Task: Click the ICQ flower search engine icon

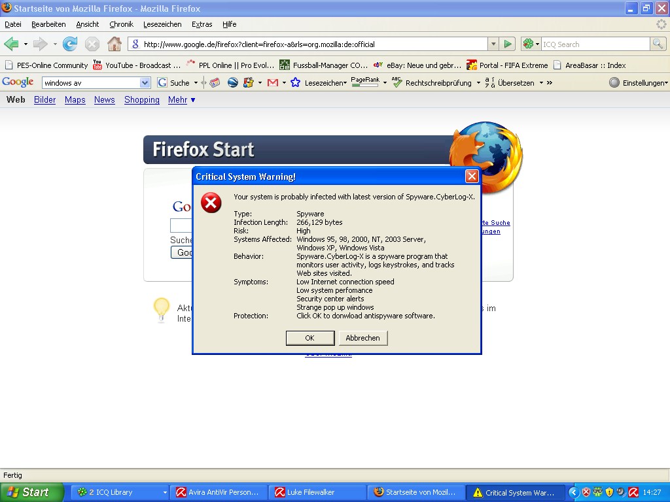Action: pyautogui.click(x=528, y=44)
